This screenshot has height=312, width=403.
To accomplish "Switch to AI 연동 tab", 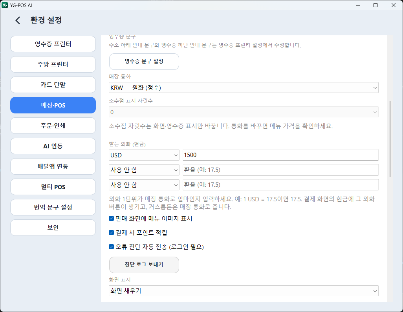I will 53,146.
